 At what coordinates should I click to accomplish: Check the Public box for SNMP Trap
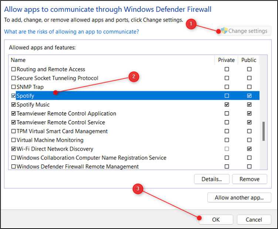point(249,87)
